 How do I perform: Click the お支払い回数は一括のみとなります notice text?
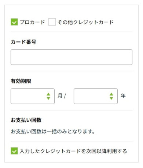pos(53,131)
